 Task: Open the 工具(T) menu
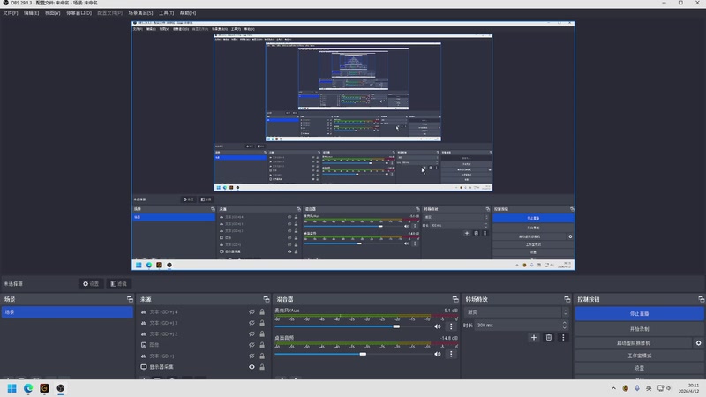pos(166,13)
